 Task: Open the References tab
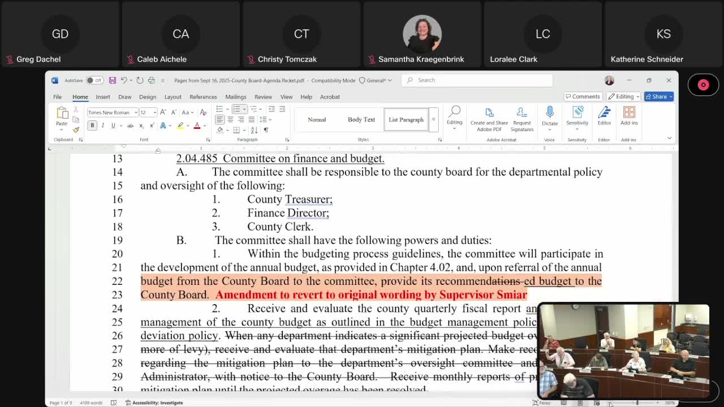203,97
